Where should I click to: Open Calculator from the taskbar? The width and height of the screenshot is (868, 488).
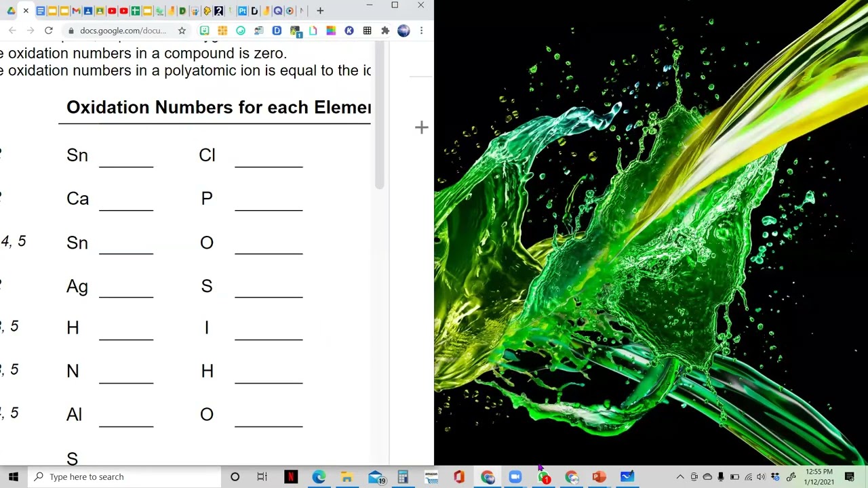coord(403,476)
